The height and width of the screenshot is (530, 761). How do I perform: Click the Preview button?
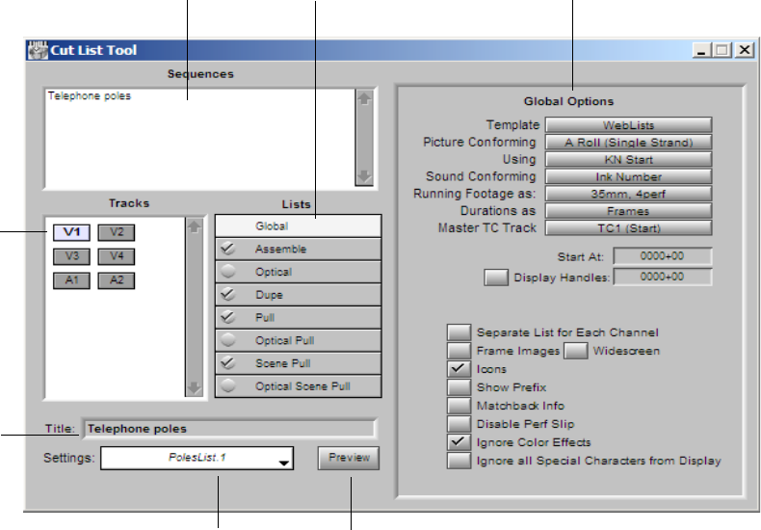coord(349,458)
